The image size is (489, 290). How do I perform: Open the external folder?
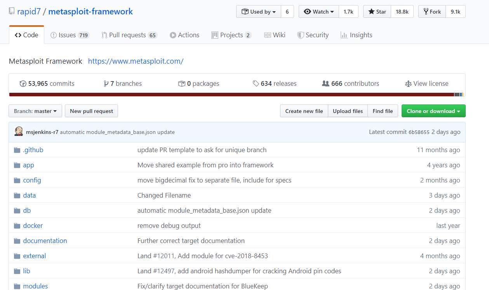35,256
